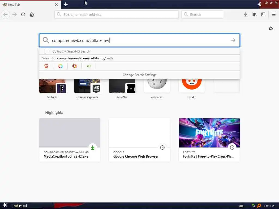Focus the toolbar Search field

coord(202,14)
